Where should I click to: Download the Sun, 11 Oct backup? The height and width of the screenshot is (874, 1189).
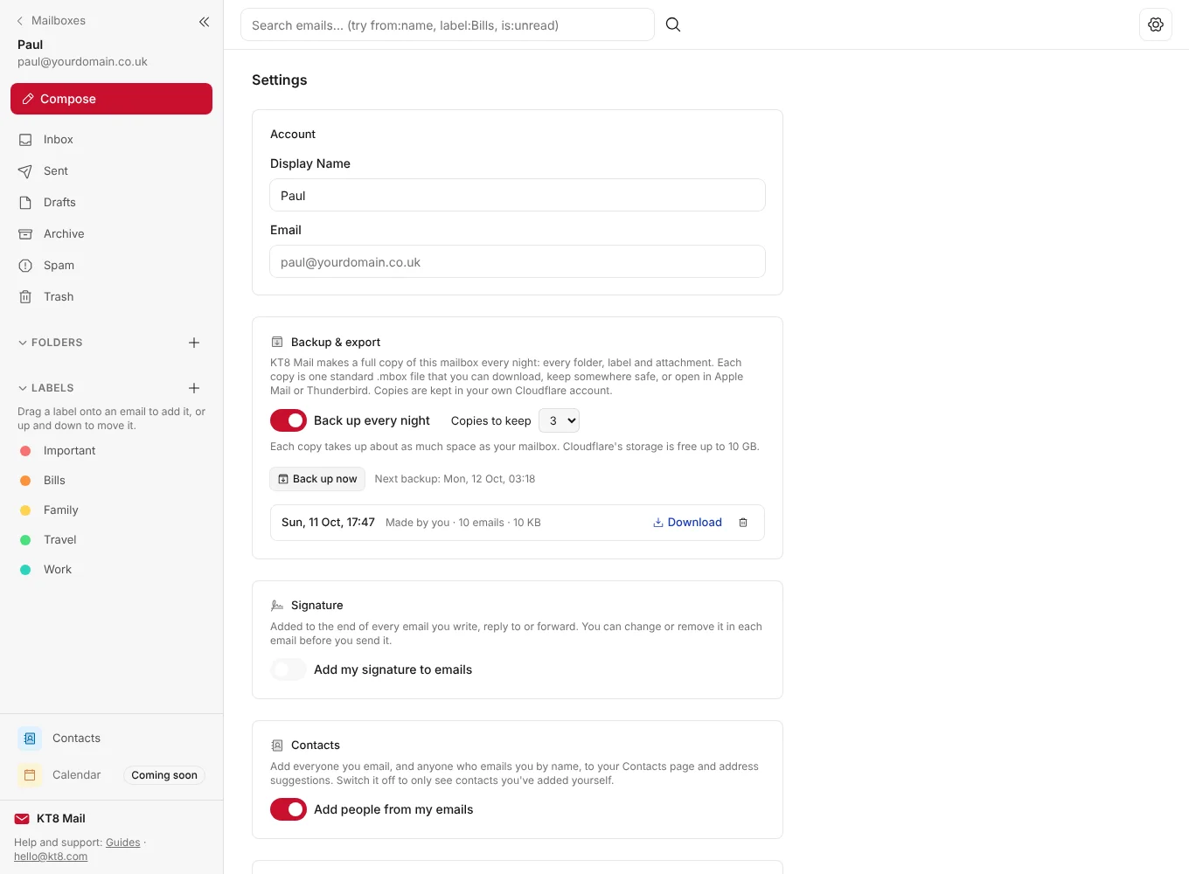point(687,523)
